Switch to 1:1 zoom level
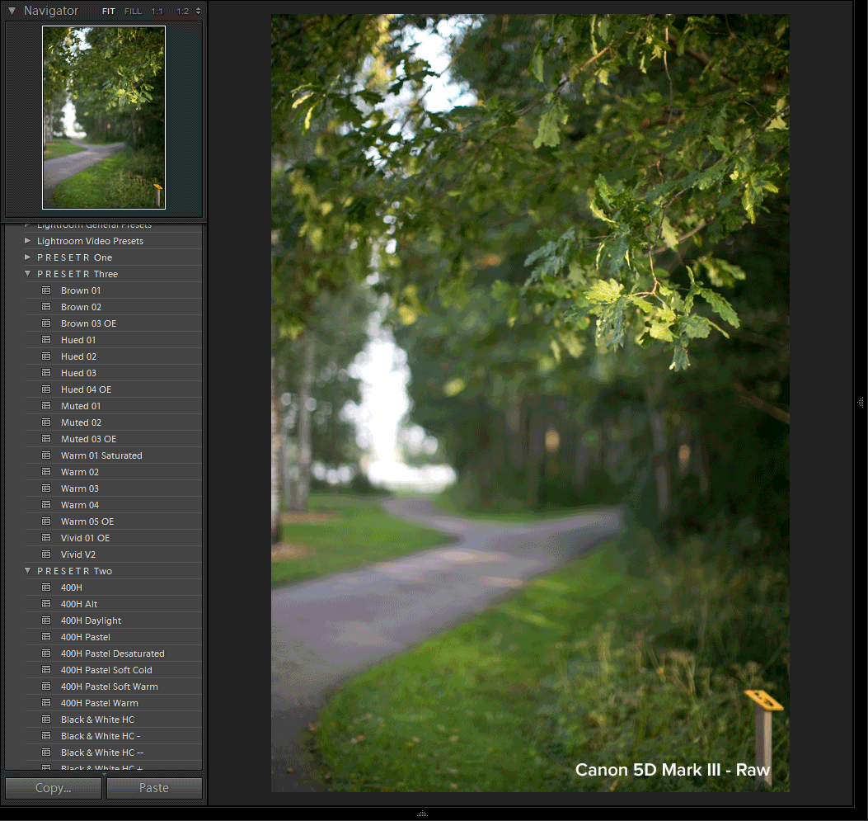868x821 pixels. [x=156, y=11]
